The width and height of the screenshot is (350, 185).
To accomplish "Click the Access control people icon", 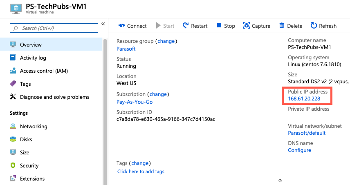I will 13,71.
